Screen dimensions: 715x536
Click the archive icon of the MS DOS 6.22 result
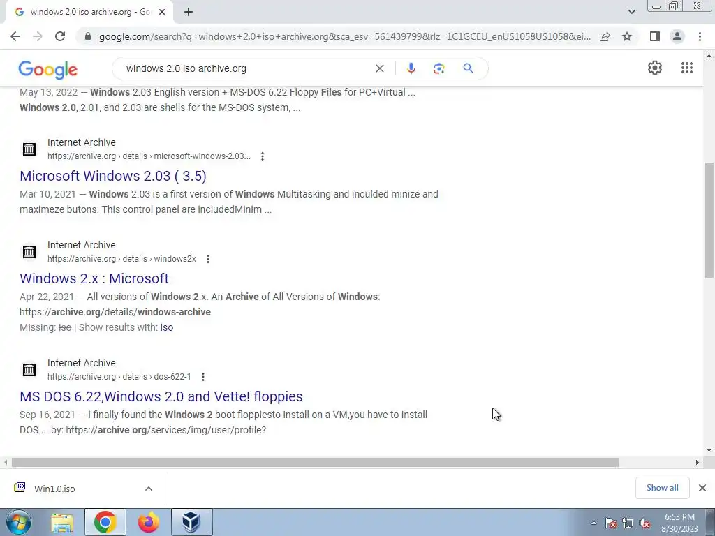tap(29, 370)
